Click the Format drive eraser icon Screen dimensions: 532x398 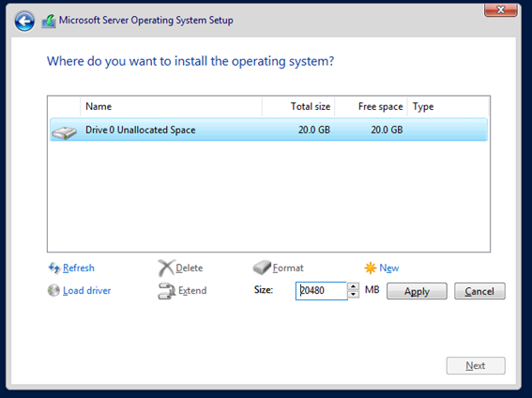[262, 268]
